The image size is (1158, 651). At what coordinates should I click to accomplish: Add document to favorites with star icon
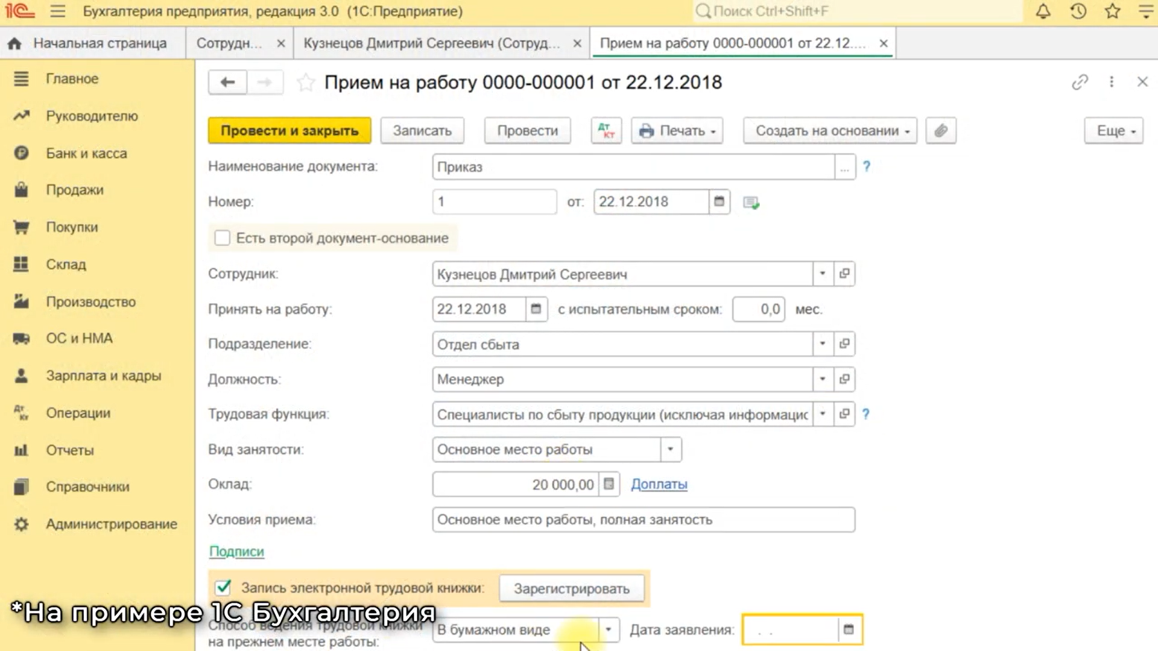point(306,83)
